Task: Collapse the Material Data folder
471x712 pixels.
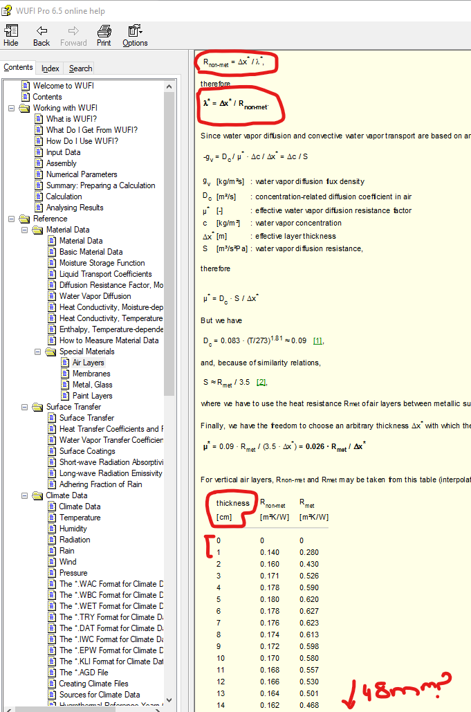Action: point(25,230)
